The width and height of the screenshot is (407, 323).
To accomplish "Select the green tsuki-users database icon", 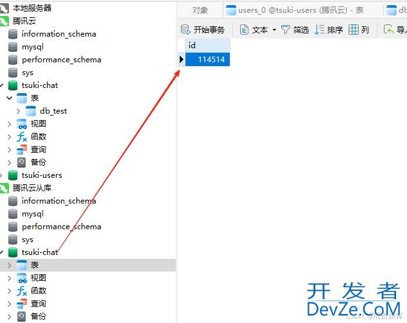I will pos(13,175).
